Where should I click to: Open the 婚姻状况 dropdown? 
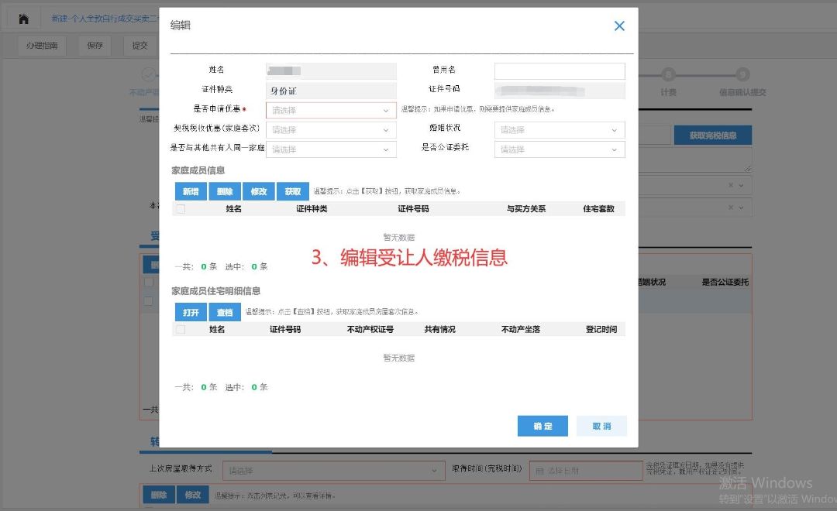pos(559,129)
